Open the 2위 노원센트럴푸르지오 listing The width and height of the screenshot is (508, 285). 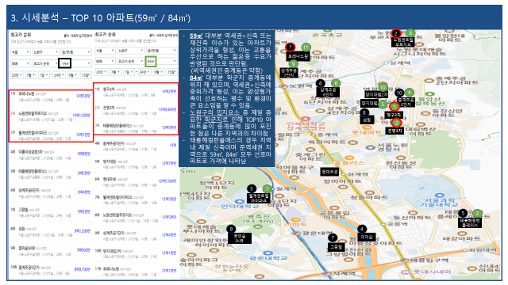pos(51,116)
